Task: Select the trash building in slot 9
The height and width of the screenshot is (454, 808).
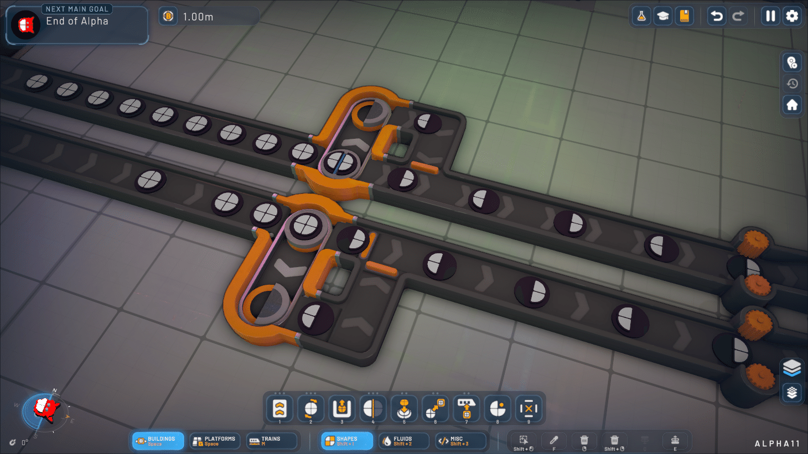Action: (x=529, y=409)
